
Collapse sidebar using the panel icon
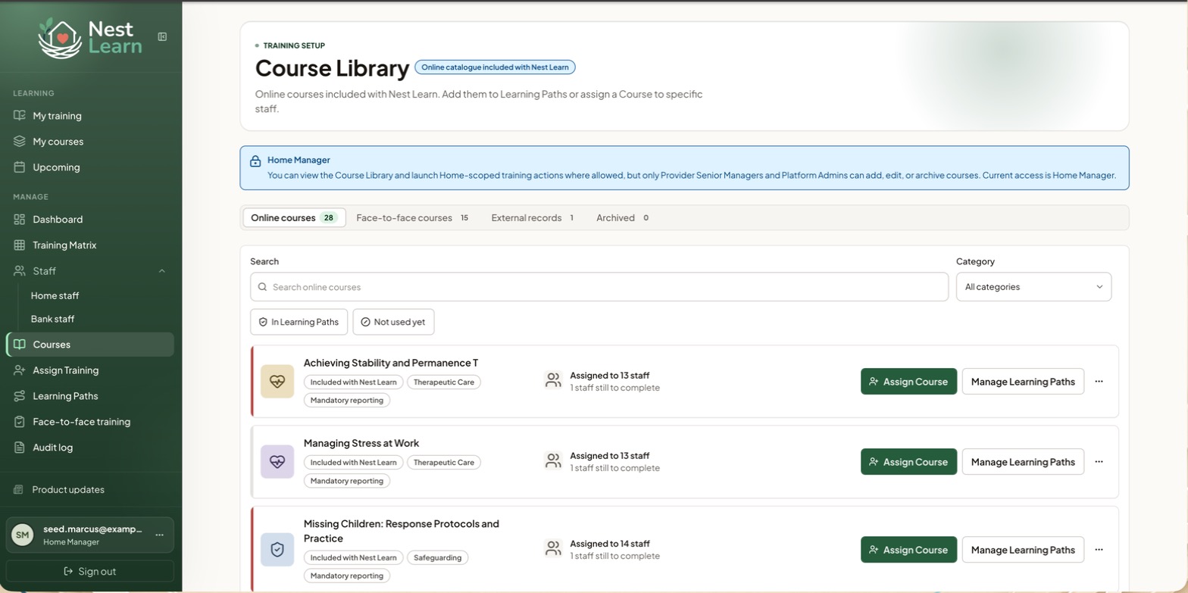point(162,36)
